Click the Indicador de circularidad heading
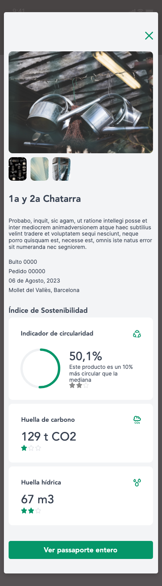This screenshot has width=162, height=586. tap(57, 334)
